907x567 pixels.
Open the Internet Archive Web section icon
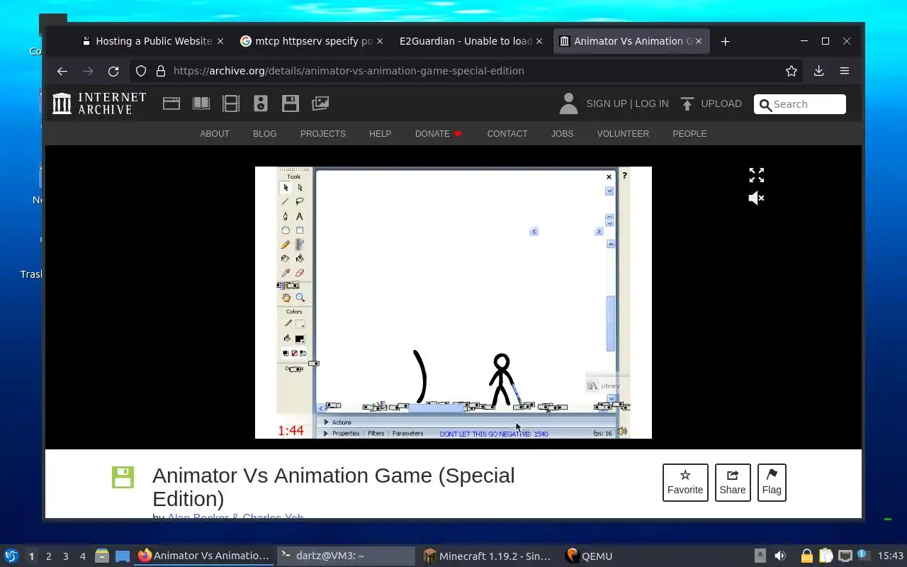[171, 103]
